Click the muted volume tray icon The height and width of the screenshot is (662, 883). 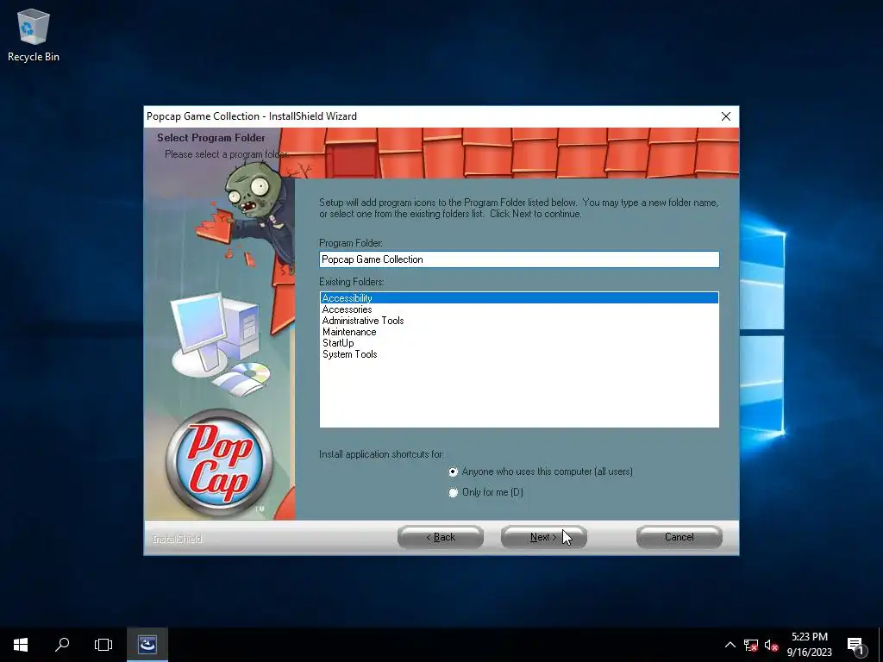coord(772,645)
